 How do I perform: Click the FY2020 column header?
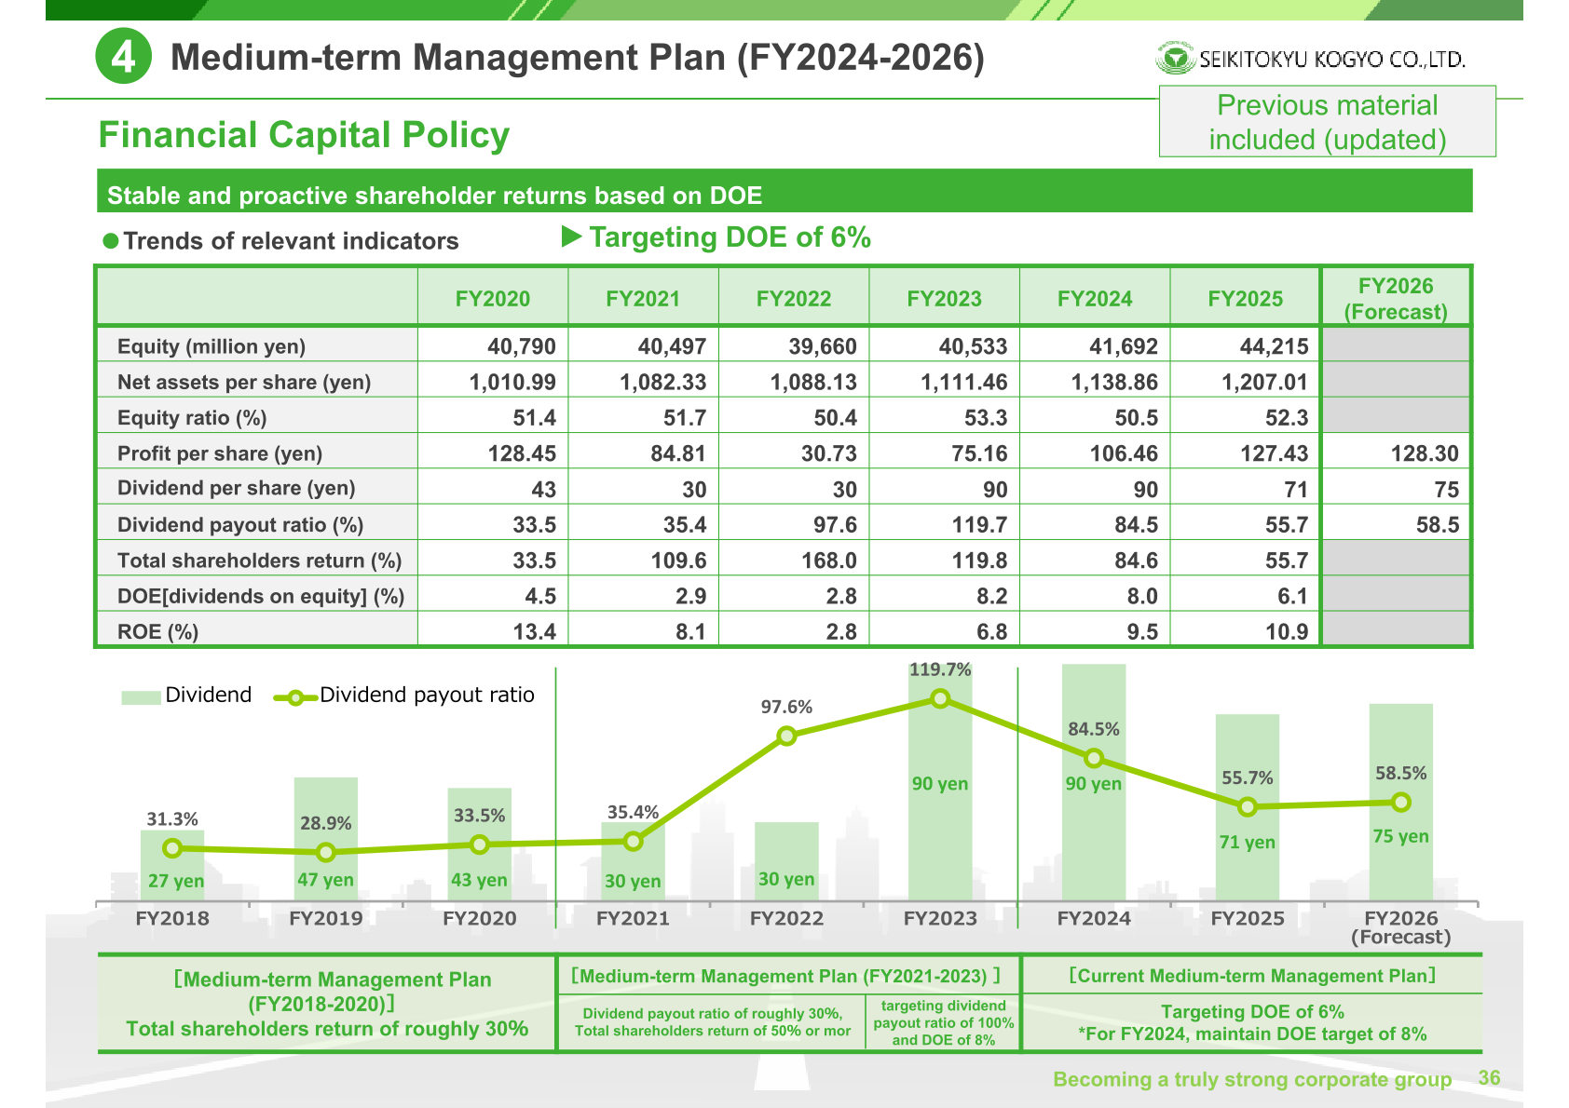[x=493, y=299]
